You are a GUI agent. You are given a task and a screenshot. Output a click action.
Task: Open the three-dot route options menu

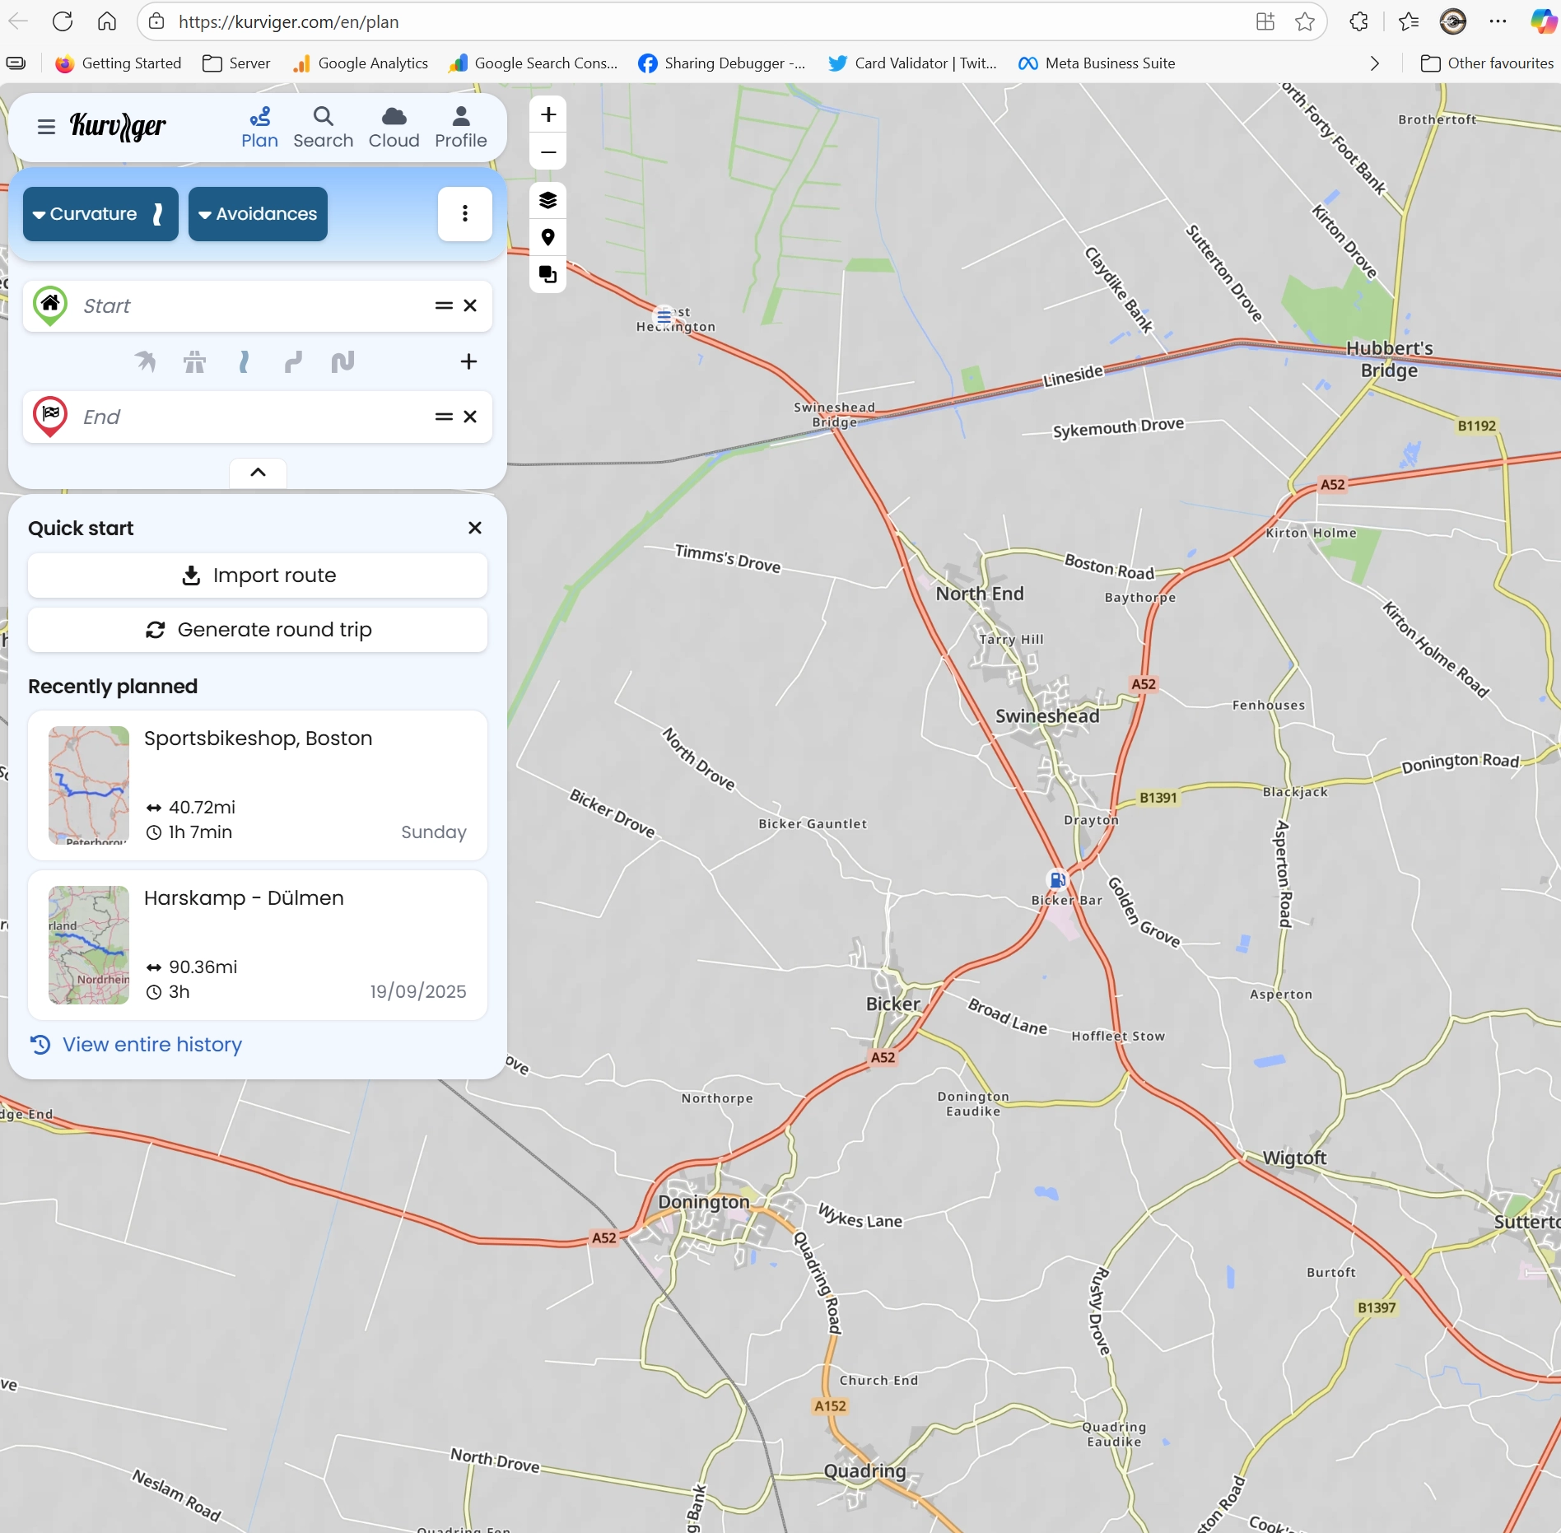click(465, 214)
